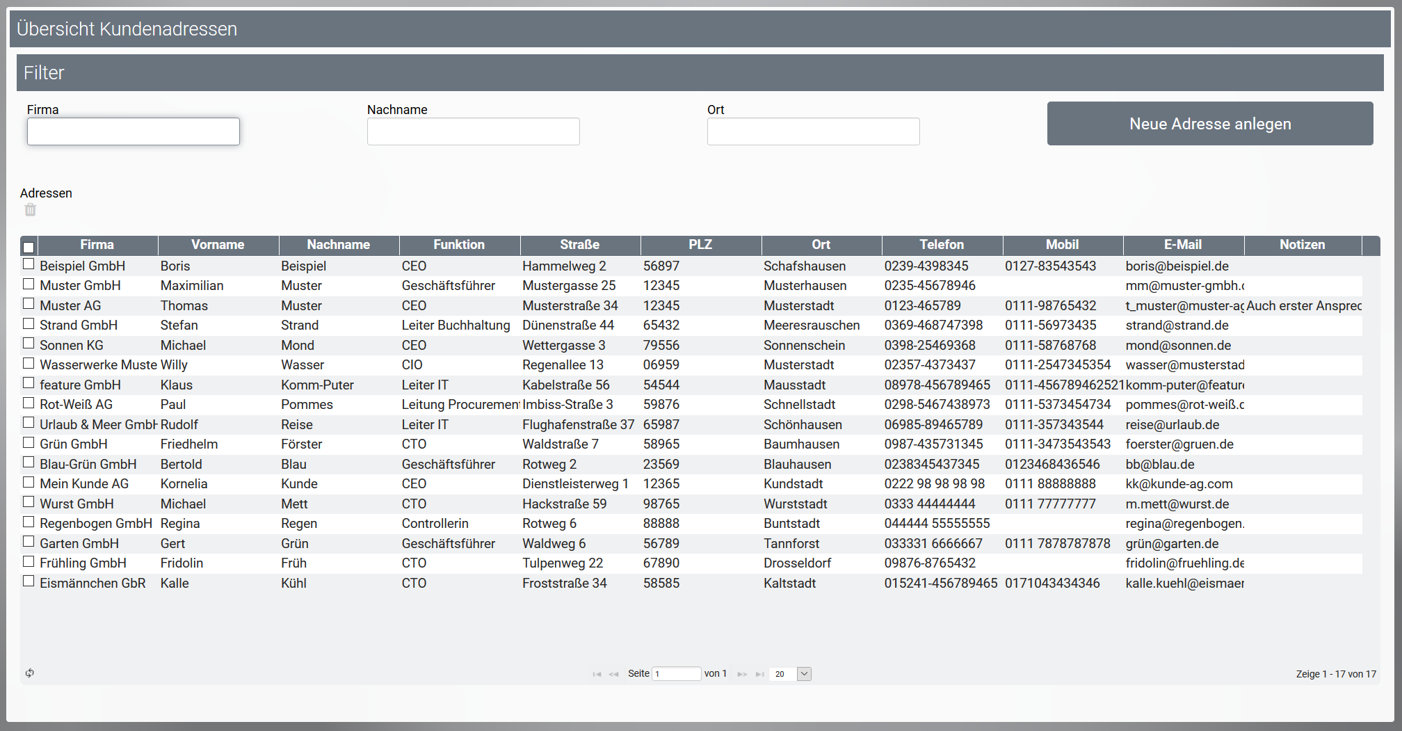Image resolution: width=1402 pixels, height=731 pixels.
Task: Click the Neue Adresse anlegen button
Action: tap(1209, 124)
